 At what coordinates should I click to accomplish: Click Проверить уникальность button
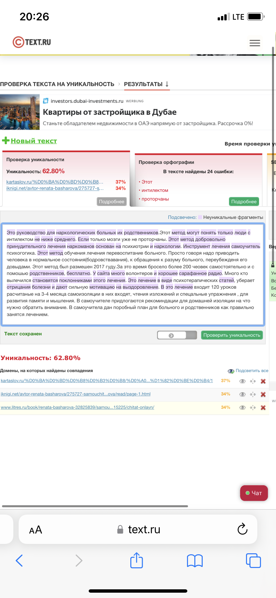(232, 335)
